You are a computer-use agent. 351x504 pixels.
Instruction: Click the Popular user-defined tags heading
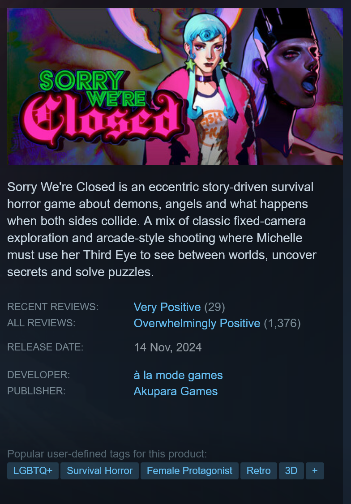click(107, 454)
